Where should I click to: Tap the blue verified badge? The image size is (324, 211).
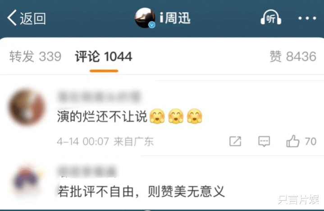click(x=152, y=25)
